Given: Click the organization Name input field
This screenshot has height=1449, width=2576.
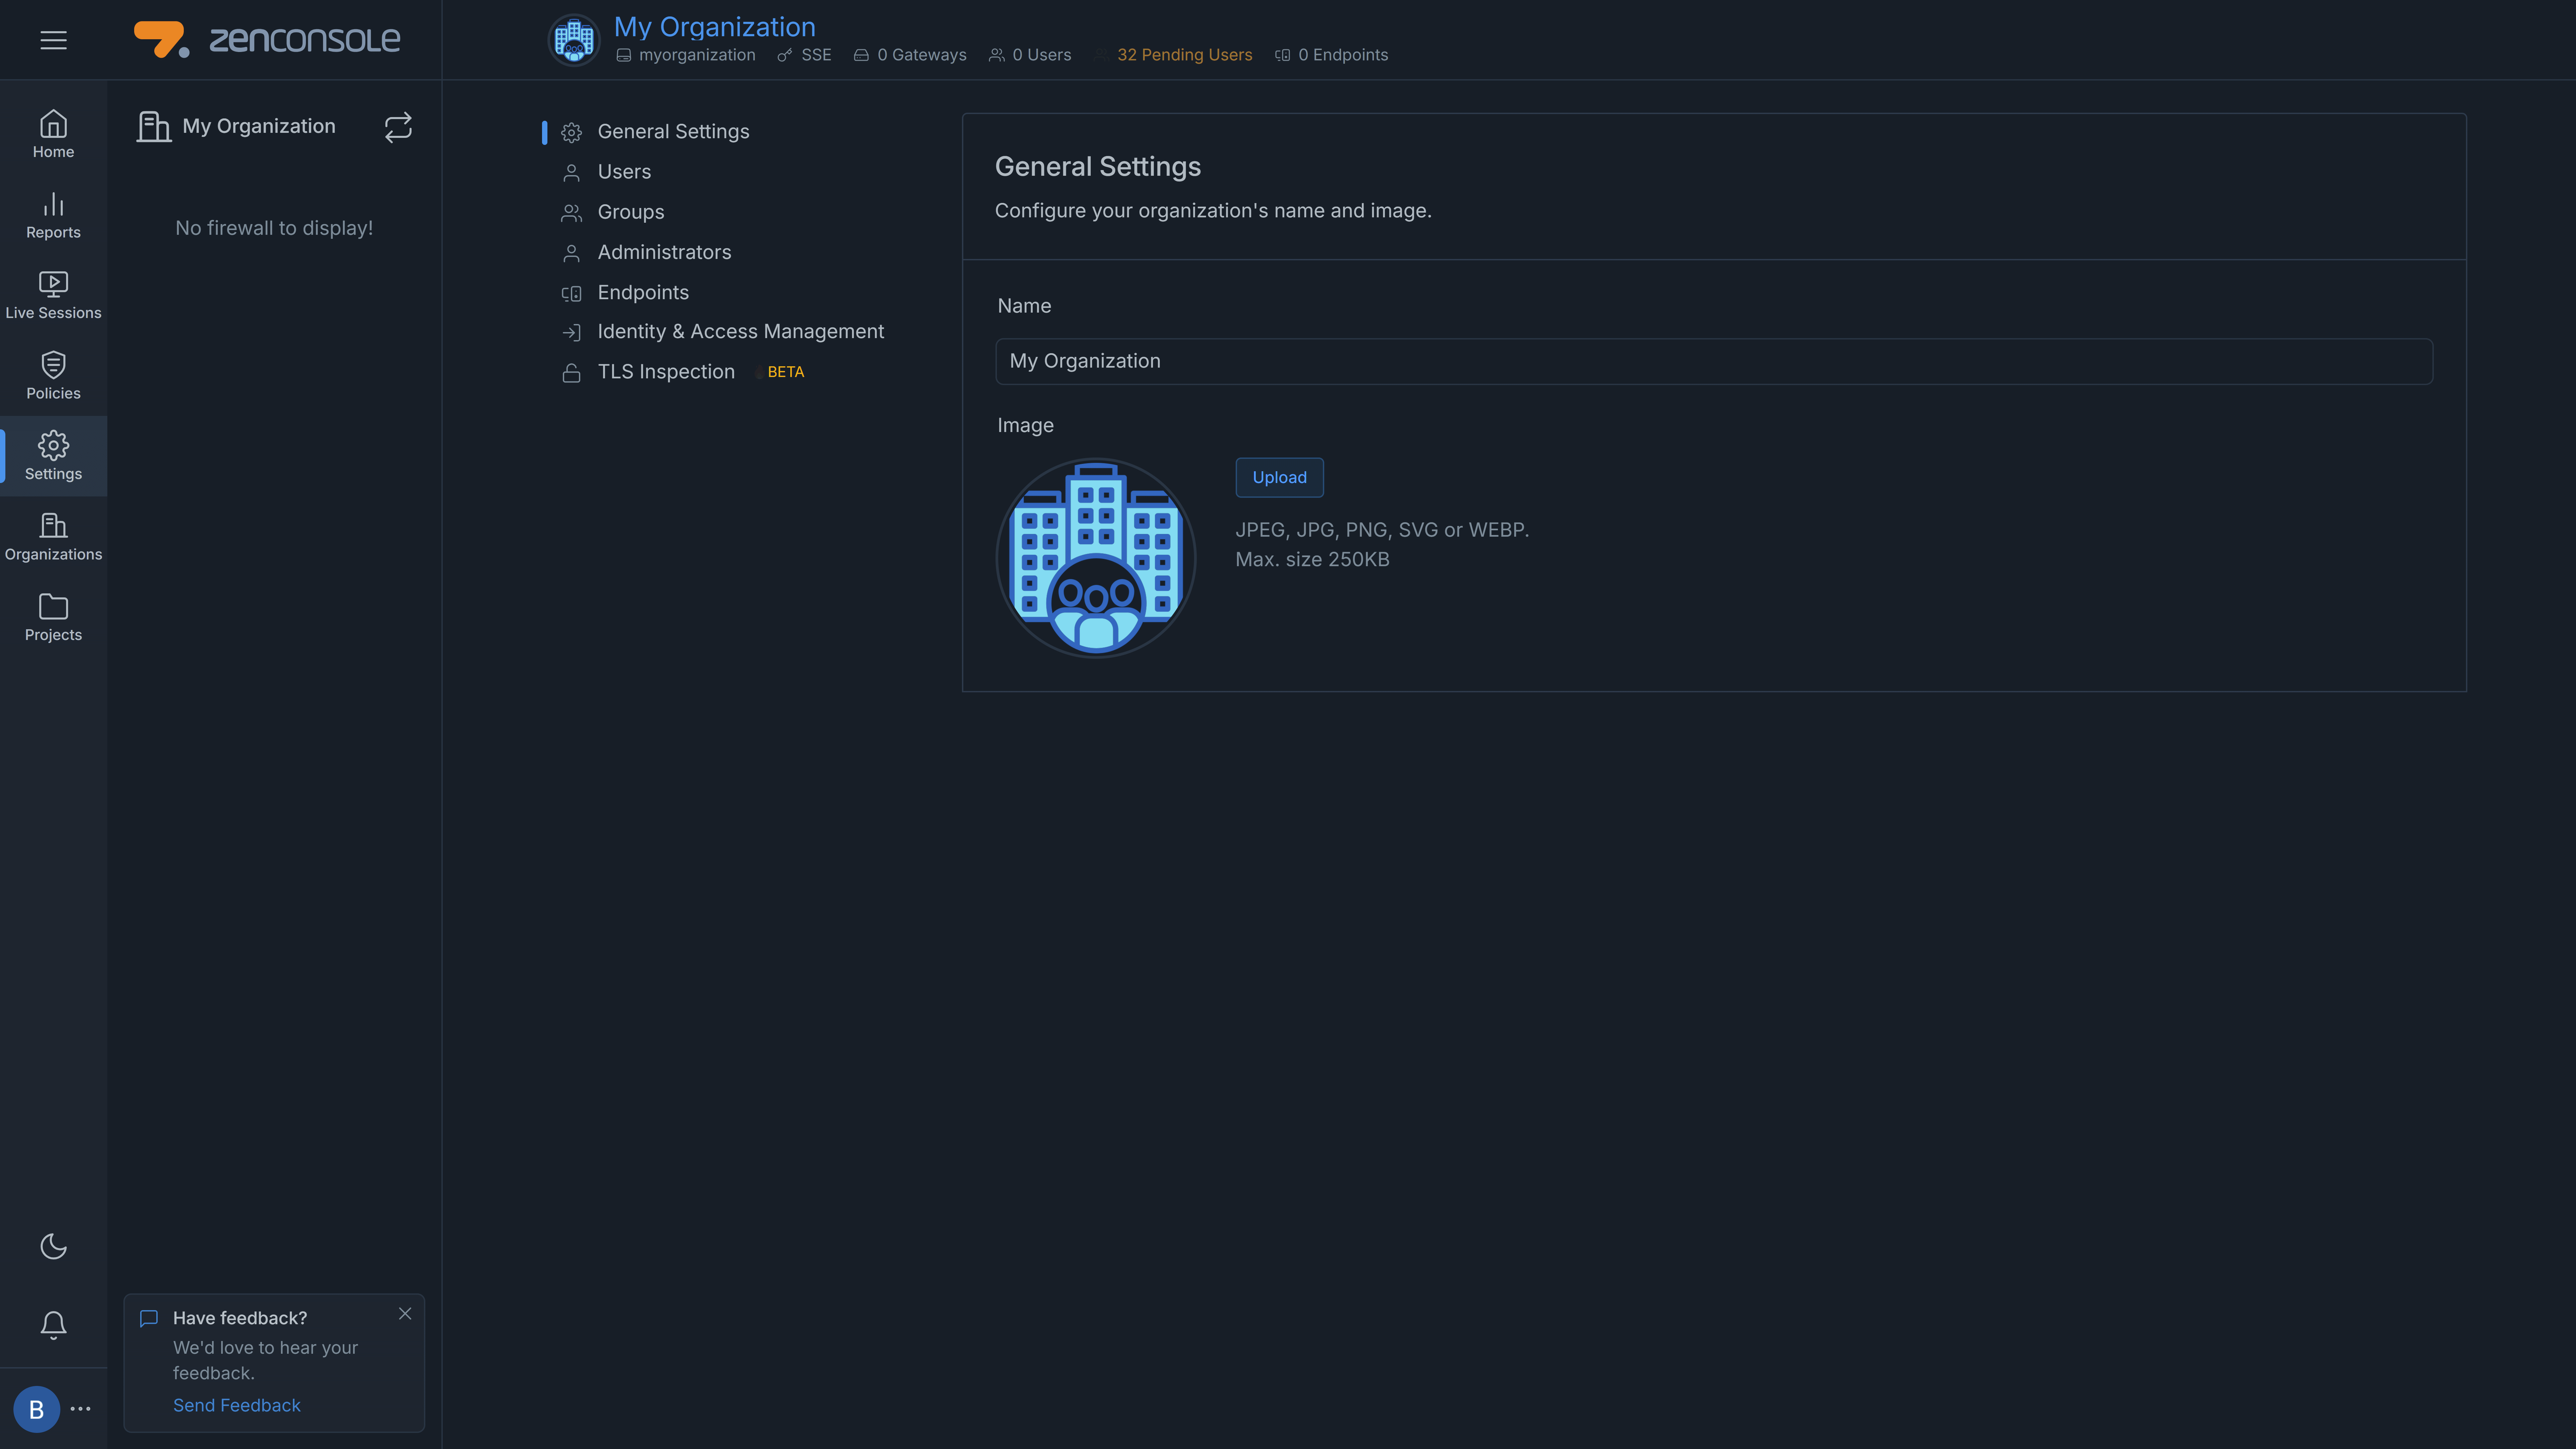Looking at the screenshot, I should (1714, 361).
